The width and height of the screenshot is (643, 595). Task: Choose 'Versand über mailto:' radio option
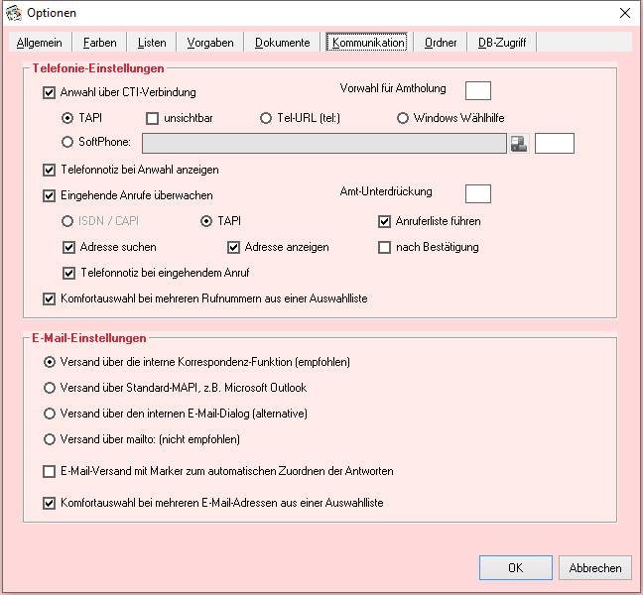(x=50, y=439)
